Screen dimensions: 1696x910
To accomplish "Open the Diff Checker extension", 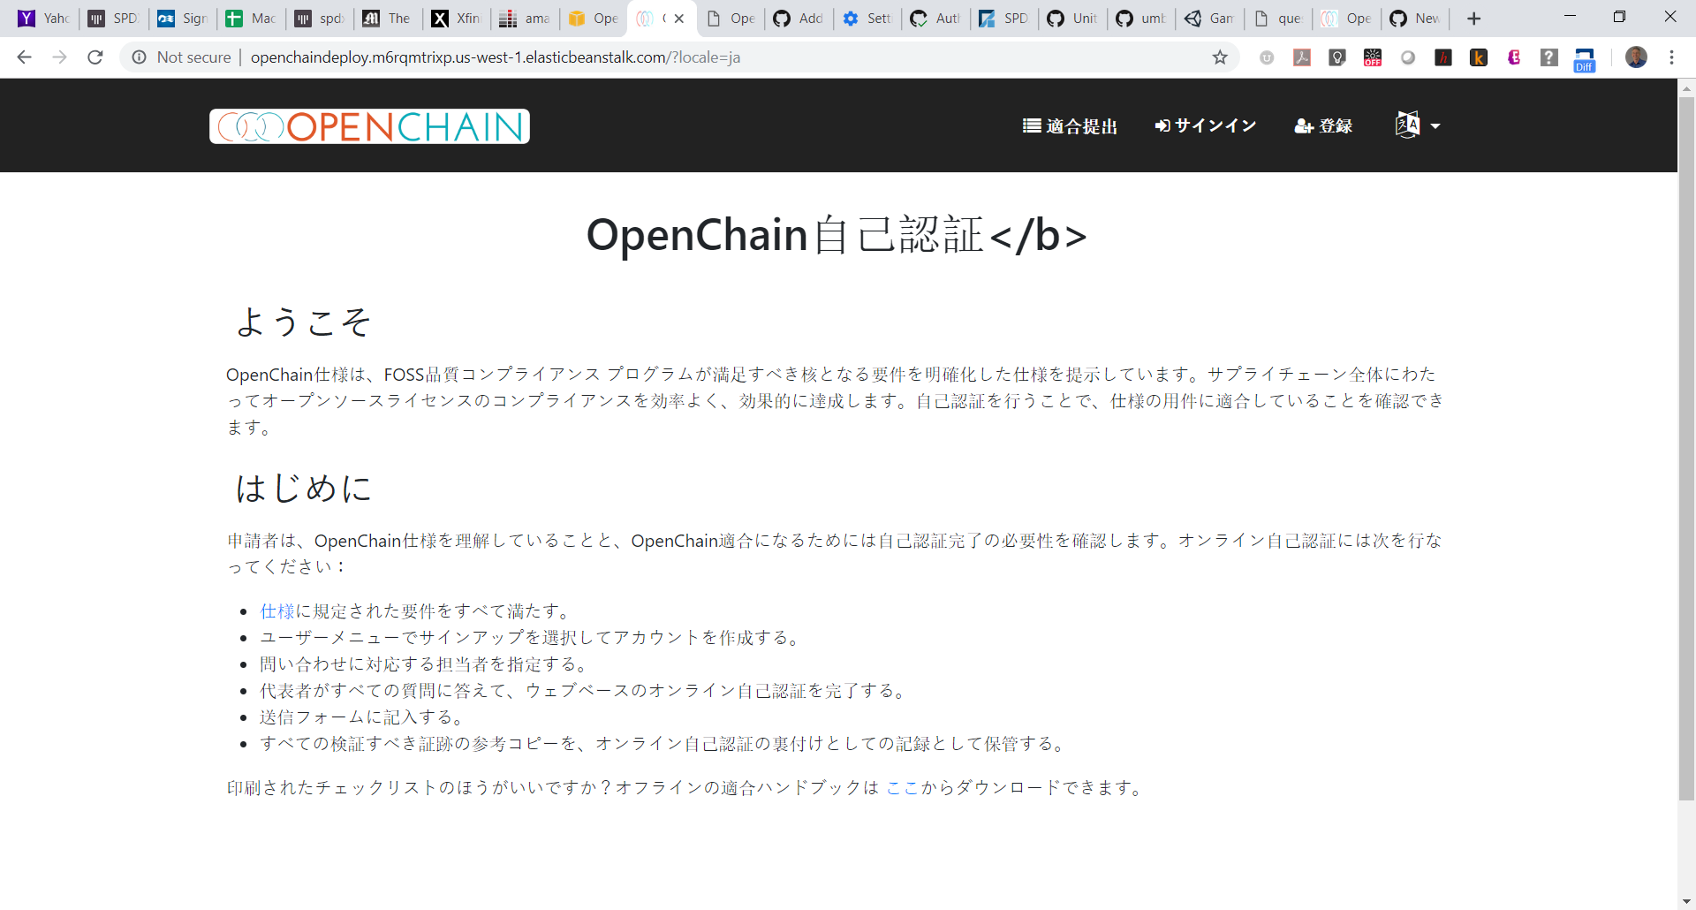I will click(x=1586, y=57).
